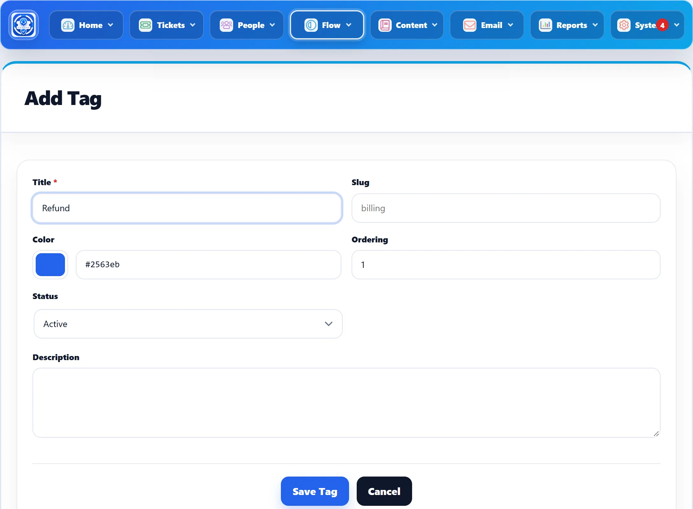Screen dimensions: 693x509
Task: Open the Tickets menu label
Action: [x=171, y=25]
